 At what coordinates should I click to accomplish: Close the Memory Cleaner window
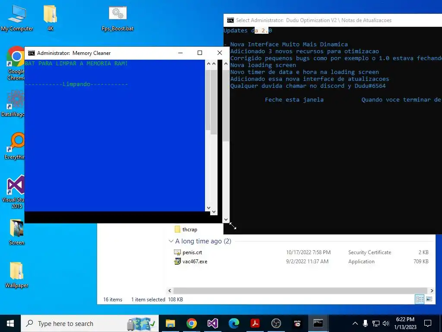pyautogui.click(x=220, y=53)
